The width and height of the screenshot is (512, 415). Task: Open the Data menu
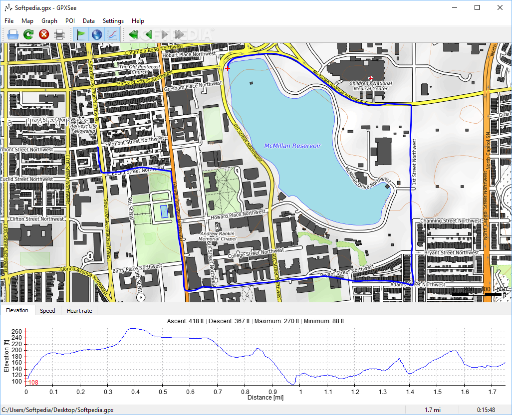click(88, 21)
